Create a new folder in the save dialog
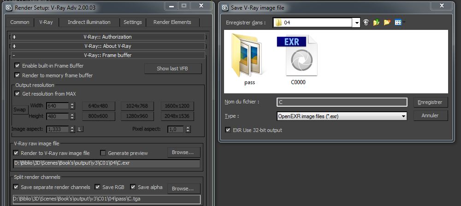This screenshot has height=206, width=461. click(387, 23)
